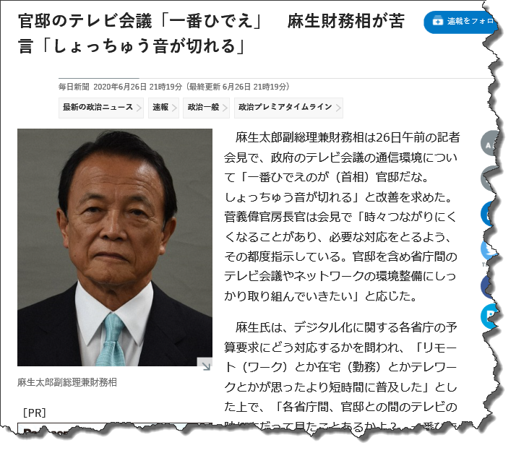Enlarge the photo using the corner arrow icon
The width and height of the screenshot is (516, 453).
(x=205, y=365)
